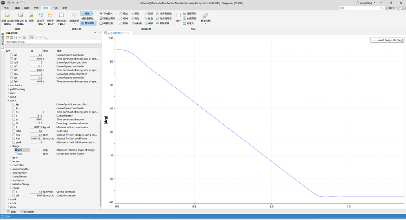
Task: Click 对齐到零点 align to zero
Action: (164, 18)
